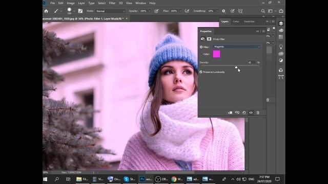Switch to the Swatches panel tab

(249, 21)
